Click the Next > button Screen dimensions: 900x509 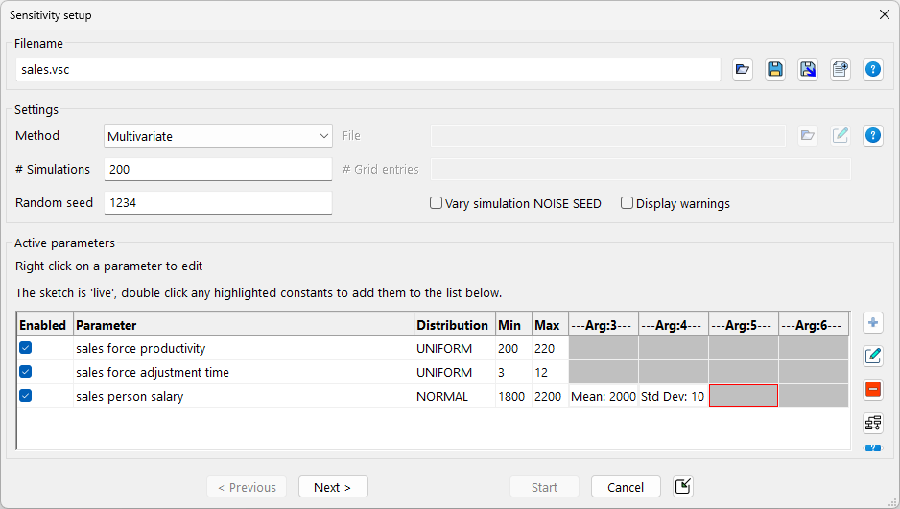(x=332, y=487)
